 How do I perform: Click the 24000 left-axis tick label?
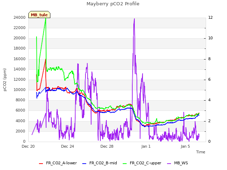click(x=20, y=17)
